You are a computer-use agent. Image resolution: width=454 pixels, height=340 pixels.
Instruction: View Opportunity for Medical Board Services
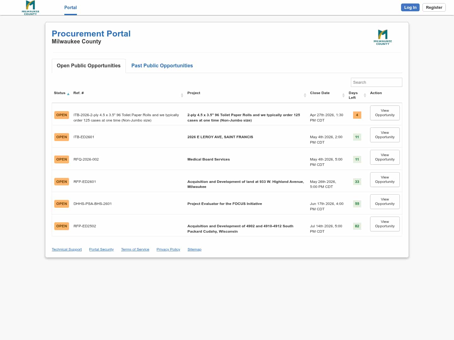click(385, 157)
